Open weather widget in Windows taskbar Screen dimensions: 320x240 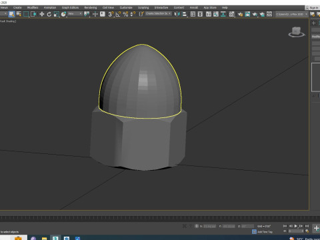click(x=305, y=239)
